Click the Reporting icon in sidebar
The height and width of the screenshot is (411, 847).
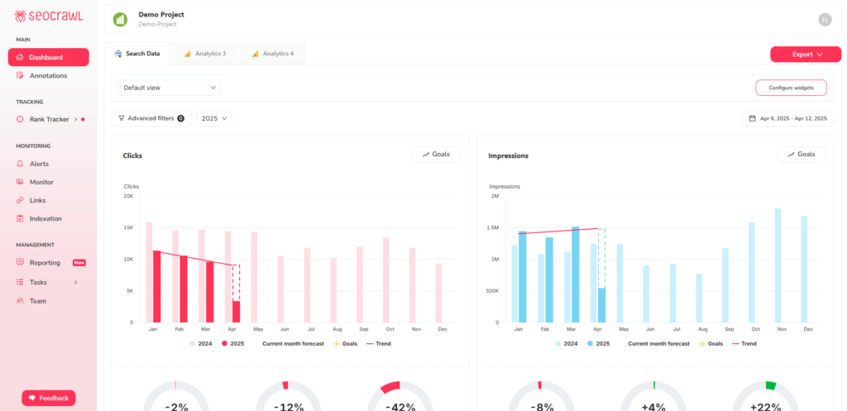[x=20, y=262]
